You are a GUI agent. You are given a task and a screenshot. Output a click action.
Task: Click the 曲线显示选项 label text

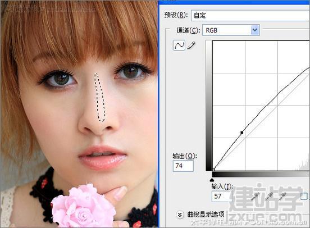pyautogui.click(x=206, y=215)
